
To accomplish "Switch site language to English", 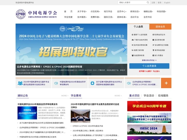I will 167,3.
